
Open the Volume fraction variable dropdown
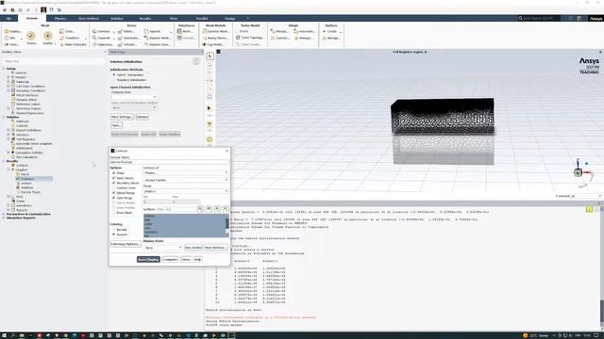coord(186,180)
